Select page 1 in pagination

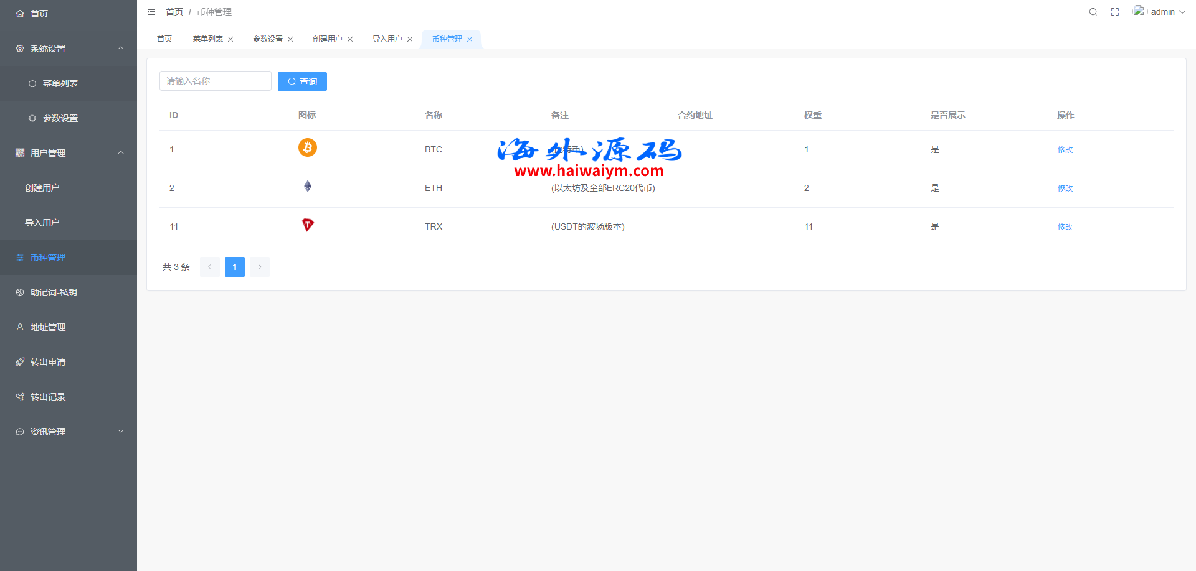click(234, 267)
